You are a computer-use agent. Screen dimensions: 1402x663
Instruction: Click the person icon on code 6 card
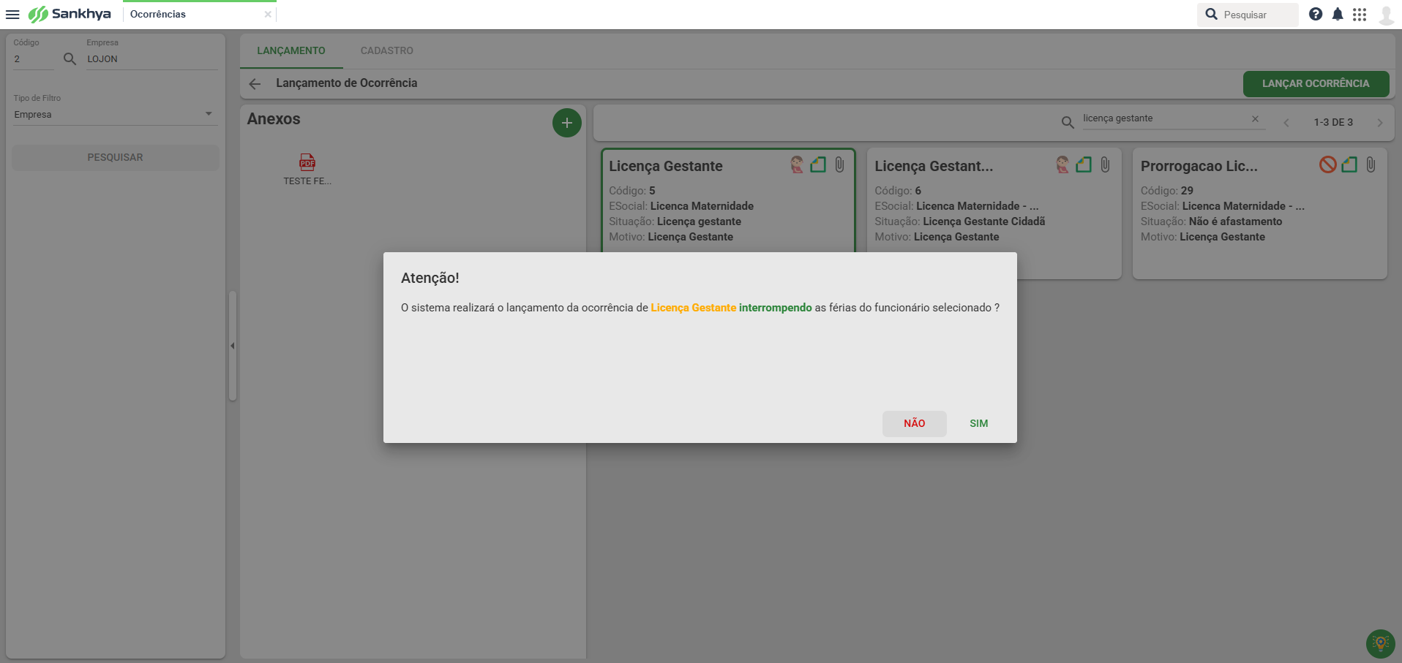1062,164
